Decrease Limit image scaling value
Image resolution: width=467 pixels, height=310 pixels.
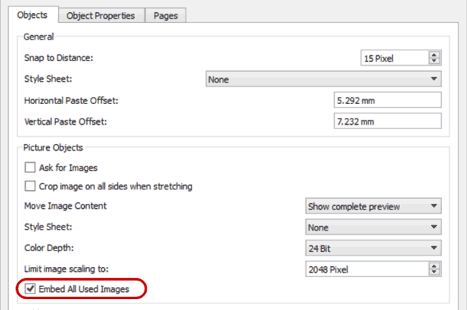tap(434, 272)
